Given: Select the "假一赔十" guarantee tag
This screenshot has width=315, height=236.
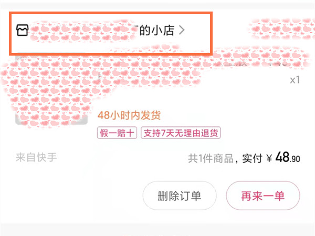Looking at the screenshot, I should pos(117,133).
